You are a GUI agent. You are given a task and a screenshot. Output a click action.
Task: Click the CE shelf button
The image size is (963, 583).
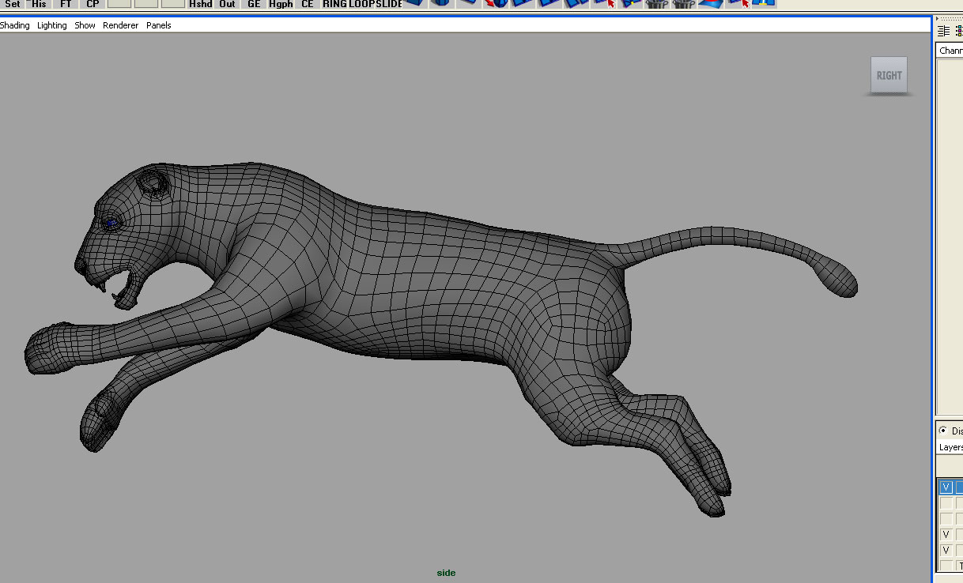(308, 4)
